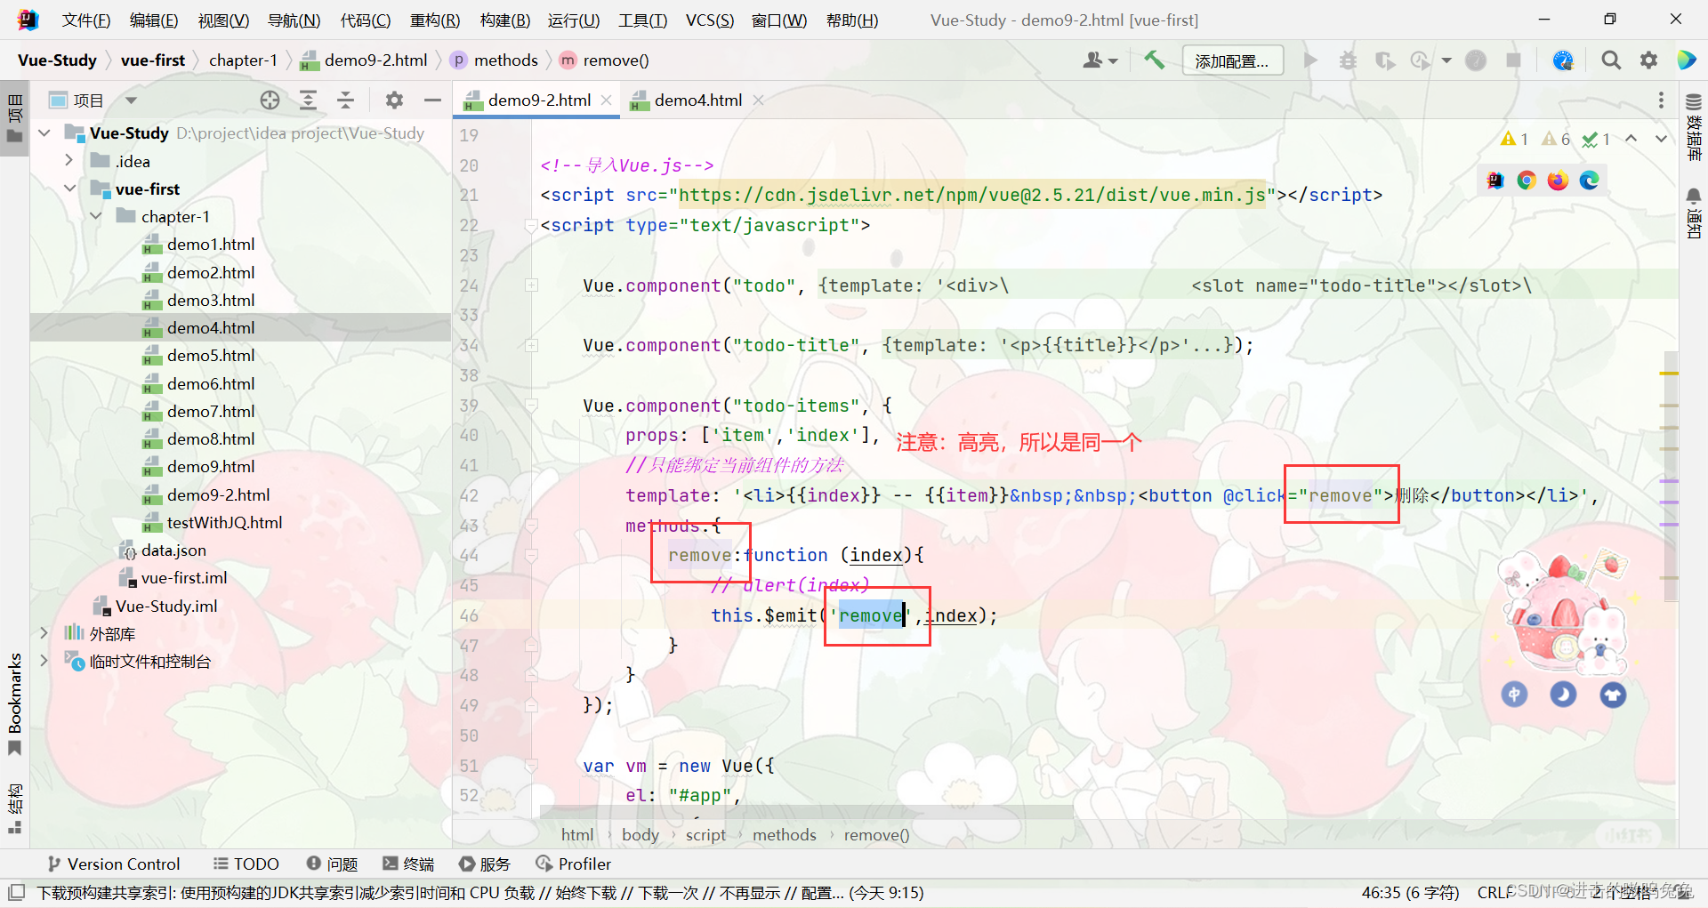Click the green Run arrow icon
Image resolution: width=1708 pixels, height=908 pixels.
(1309, 60)
